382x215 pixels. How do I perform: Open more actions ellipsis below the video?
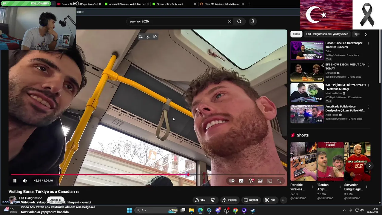tap(284, 200)
